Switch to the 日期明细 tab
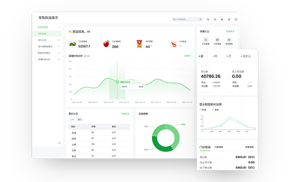290x182 pixels. [218, 147]
